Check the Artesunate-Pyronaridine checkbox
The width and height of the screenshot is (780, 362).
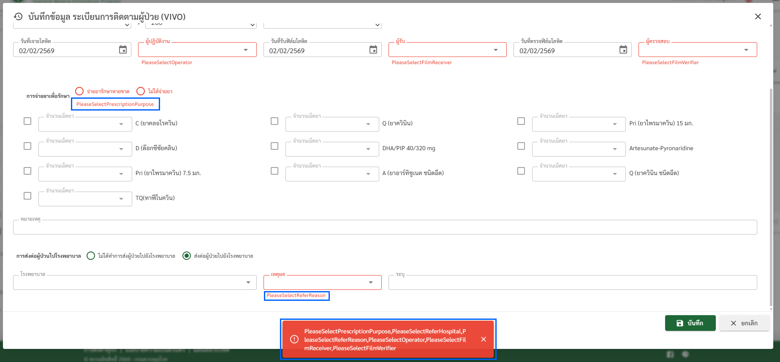click(521, 146)
